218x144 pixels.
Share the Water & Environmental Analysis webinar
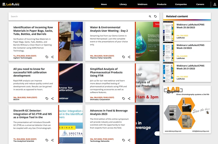point(129,57)
